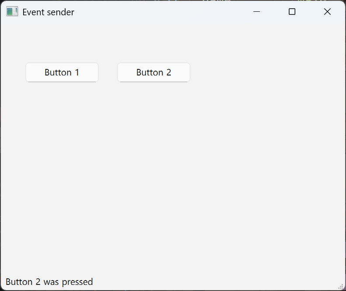Click the "Event sender" title text
Image resolution: width=346 pixels, height=291 pixels.
pyautogui.click(x=48, y=12)
